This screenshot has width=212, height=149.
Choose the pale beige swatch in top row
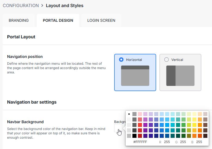tap(205, 114)
